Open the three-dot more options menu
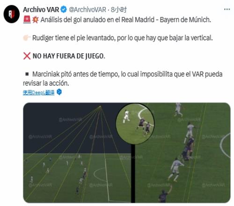Image resolution: width=234 pixels, height=206 pixels. tap(227, 9)
